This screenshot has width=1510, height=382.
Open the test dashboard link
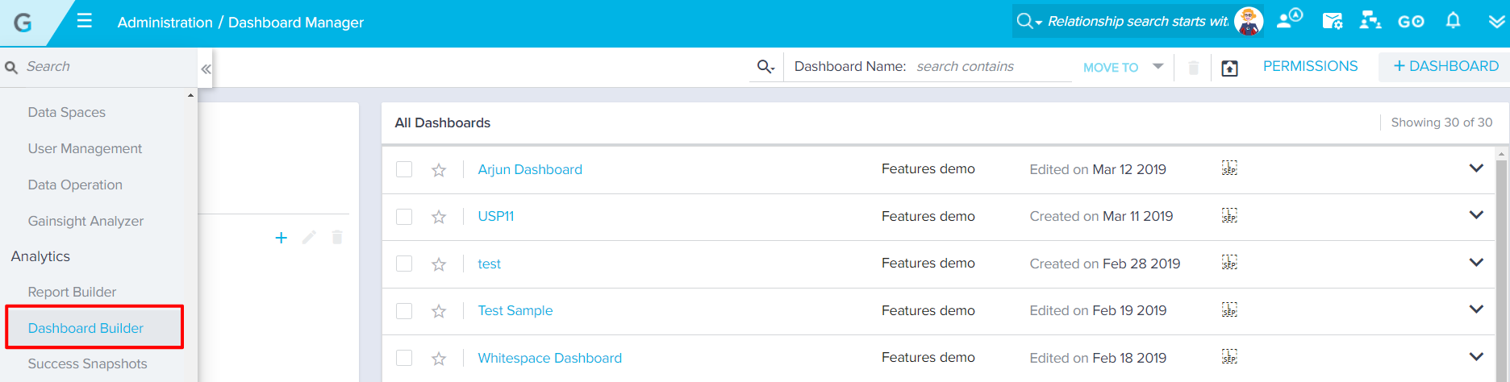point(489,264)
